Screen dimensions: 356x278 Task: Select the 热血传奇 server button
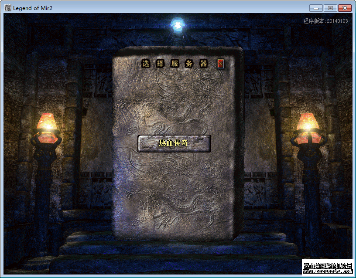pos(174,143)
